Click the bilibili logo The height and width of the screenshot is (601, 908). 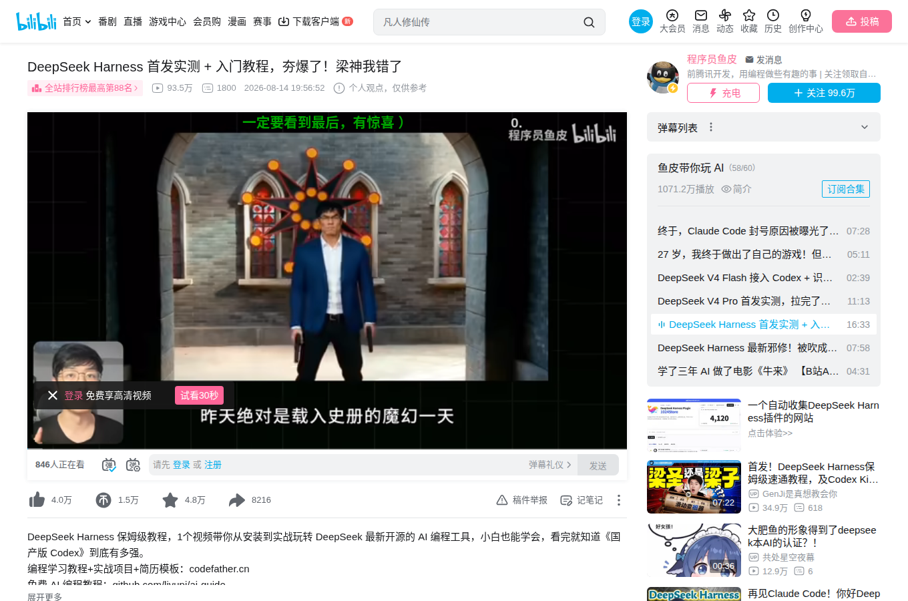tap(36, 21)
